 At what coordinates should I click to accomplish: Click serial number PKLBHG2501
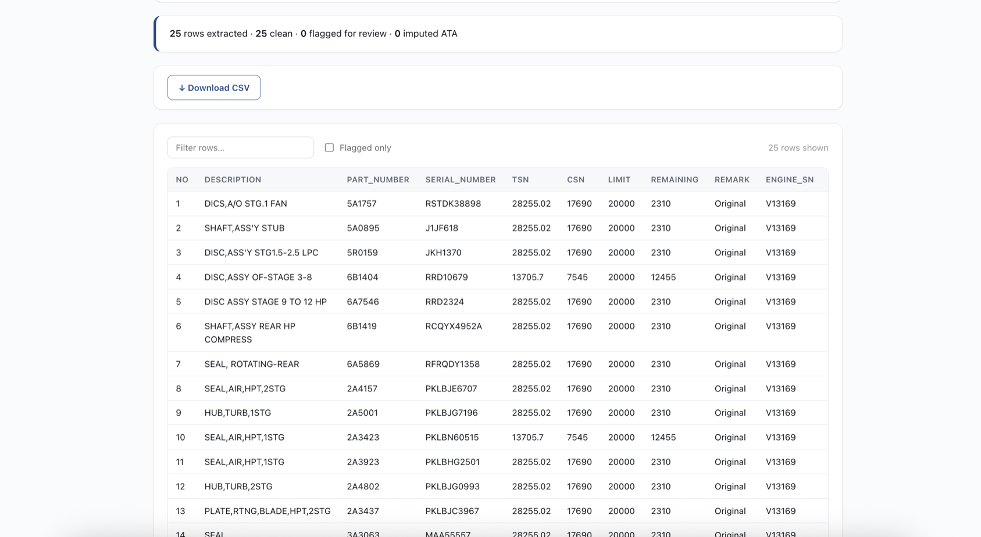pyautogui.click(x=452, y=462)
